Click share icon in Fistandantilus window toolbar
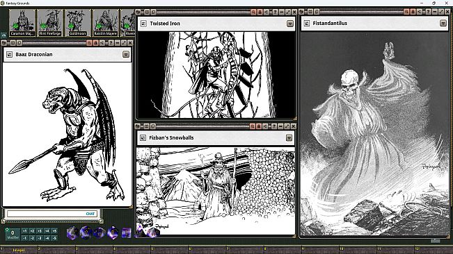 pyautogui.click(x=420, y=12)
